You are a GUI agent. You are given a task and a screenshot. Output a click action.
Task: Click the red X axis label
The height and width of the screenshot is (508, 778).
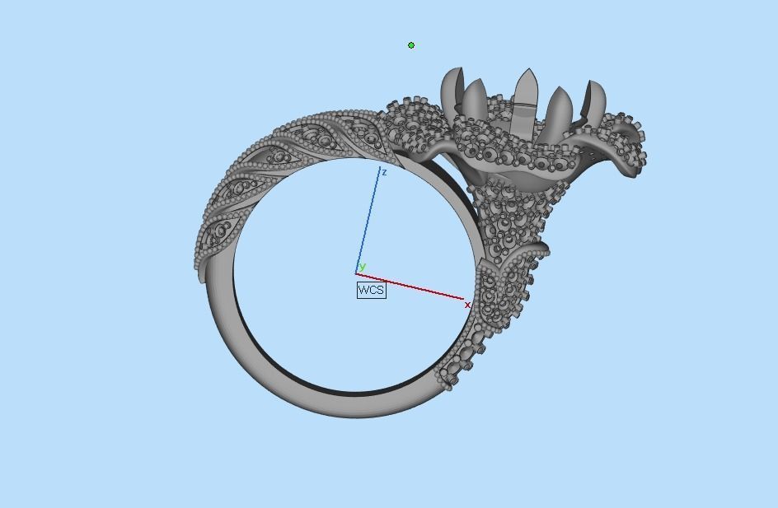coord(467,305)
